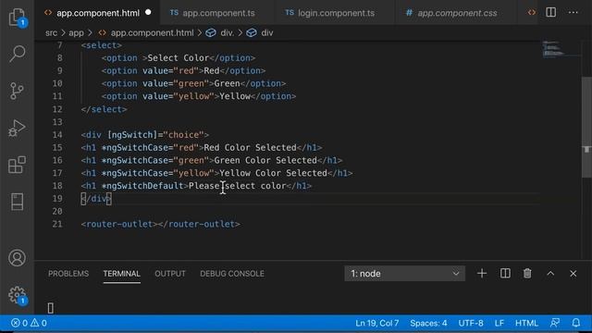
Task: Open the '1: node' terminal dropdown
Action: click(x=404, y=274)
